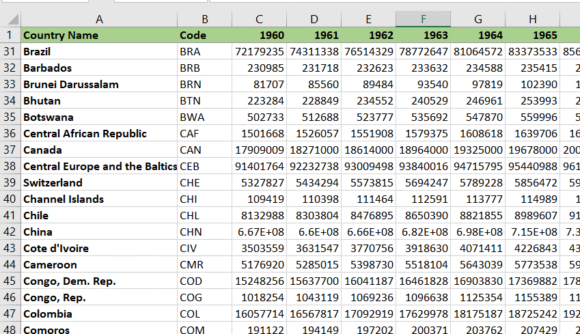Click the CHE code cell

[x=204, y=183]
